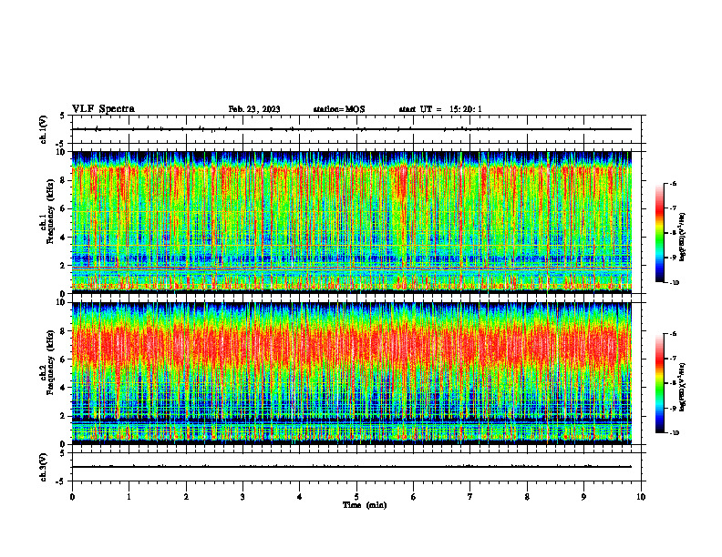Select the date text "Feb. 23, 2023"

coord(254,109)
